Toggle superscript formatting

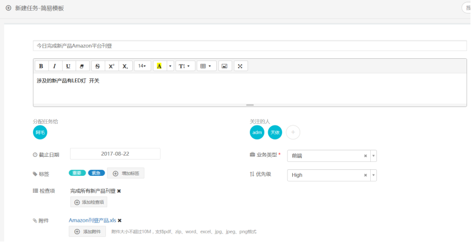[x=111, y=66]
